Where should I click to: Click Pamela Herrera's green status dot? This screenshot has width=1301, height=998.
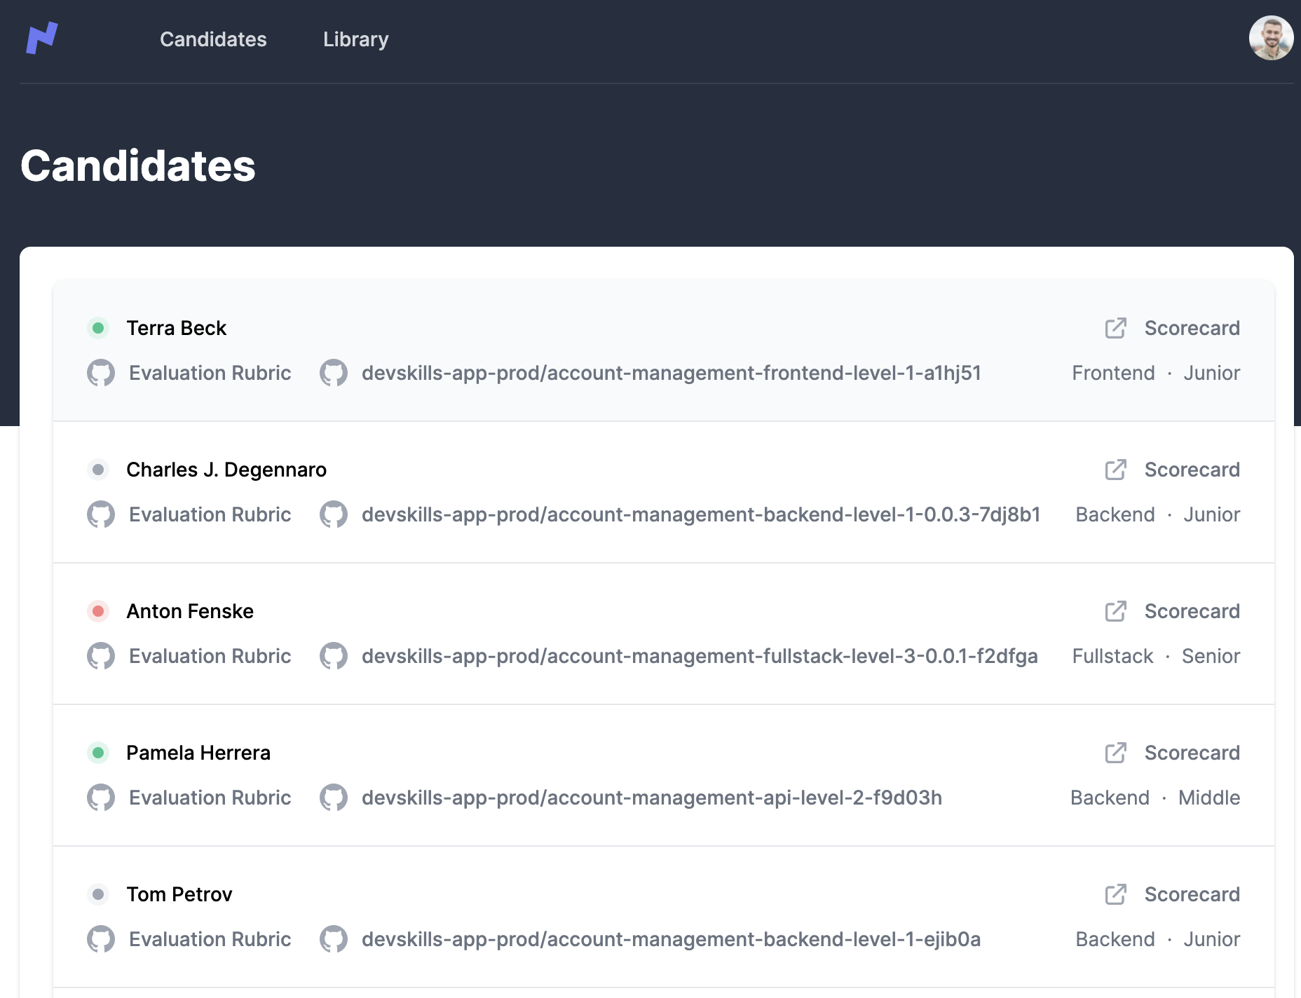tap(98, 753)
